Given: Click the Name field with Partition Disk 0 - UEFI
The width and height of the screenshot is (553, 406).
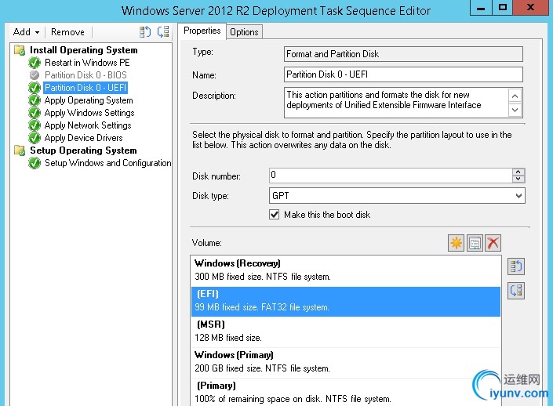Looking at the screenshot, I should [x=403, y=74].
